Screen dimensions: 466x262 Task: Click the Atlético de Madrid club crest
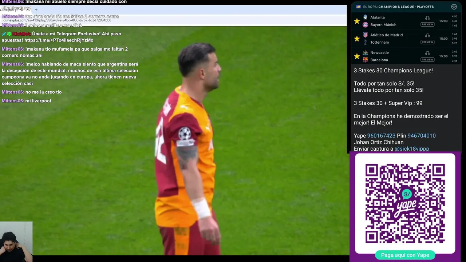[365, 35]
